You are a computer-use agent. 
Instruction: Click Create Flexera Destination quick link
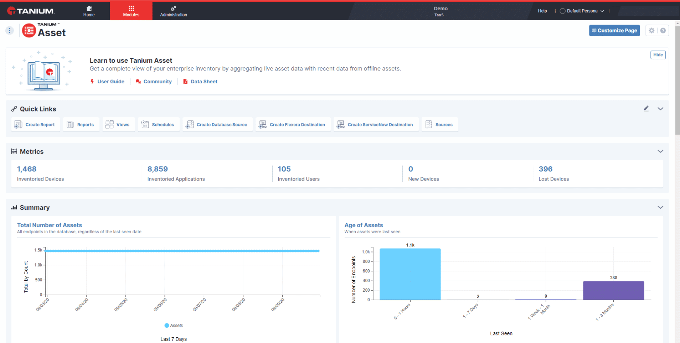click(x=293, y=125)
